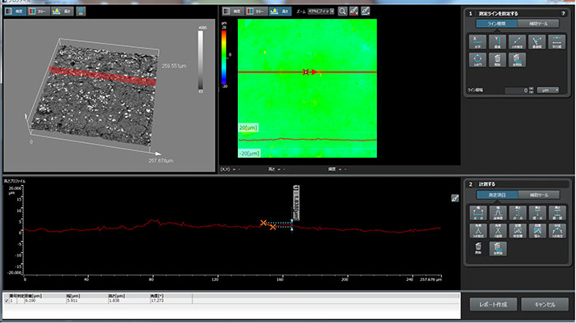This screenshot has height=323, width=576.
Task: Click the magnifier zoom icon
Action: 342,12
